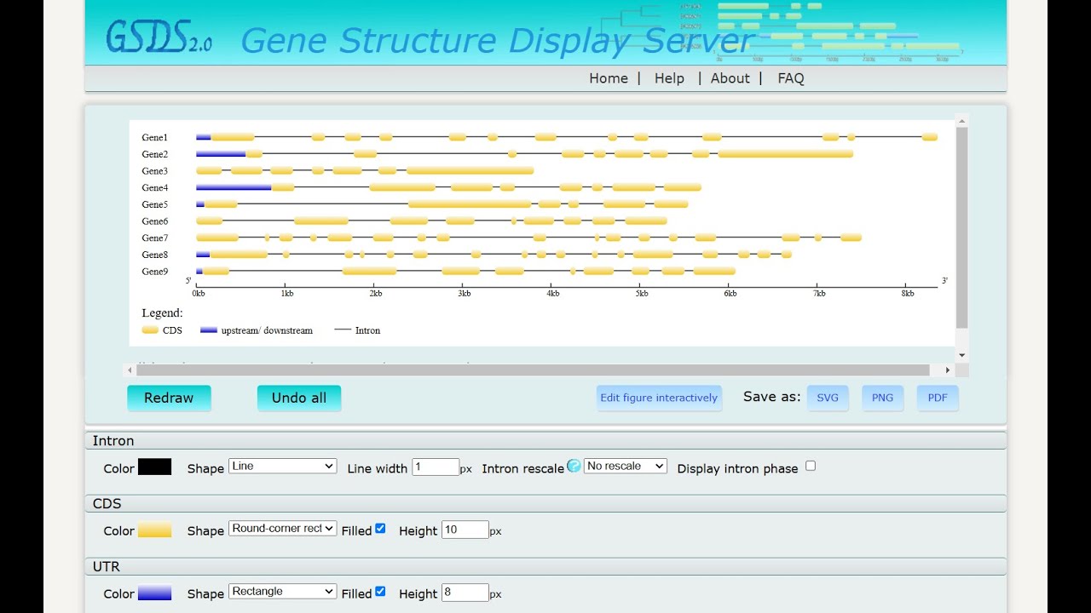Click the upstream/downstream legend marker
Image resolution: width=1091 pixels, height=613 pixels.
(209, 330)
